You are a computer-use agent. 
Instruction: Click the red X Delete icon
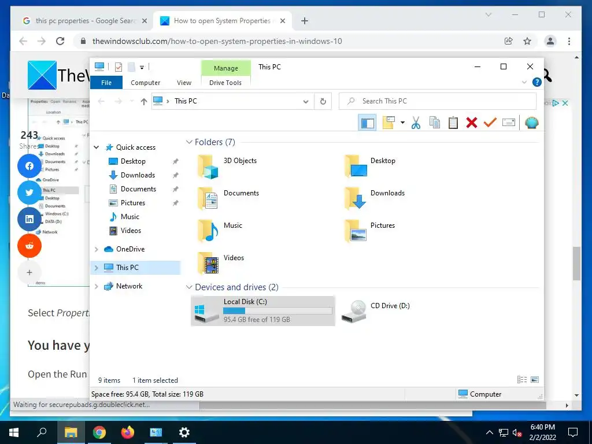[x=472, y=123]
